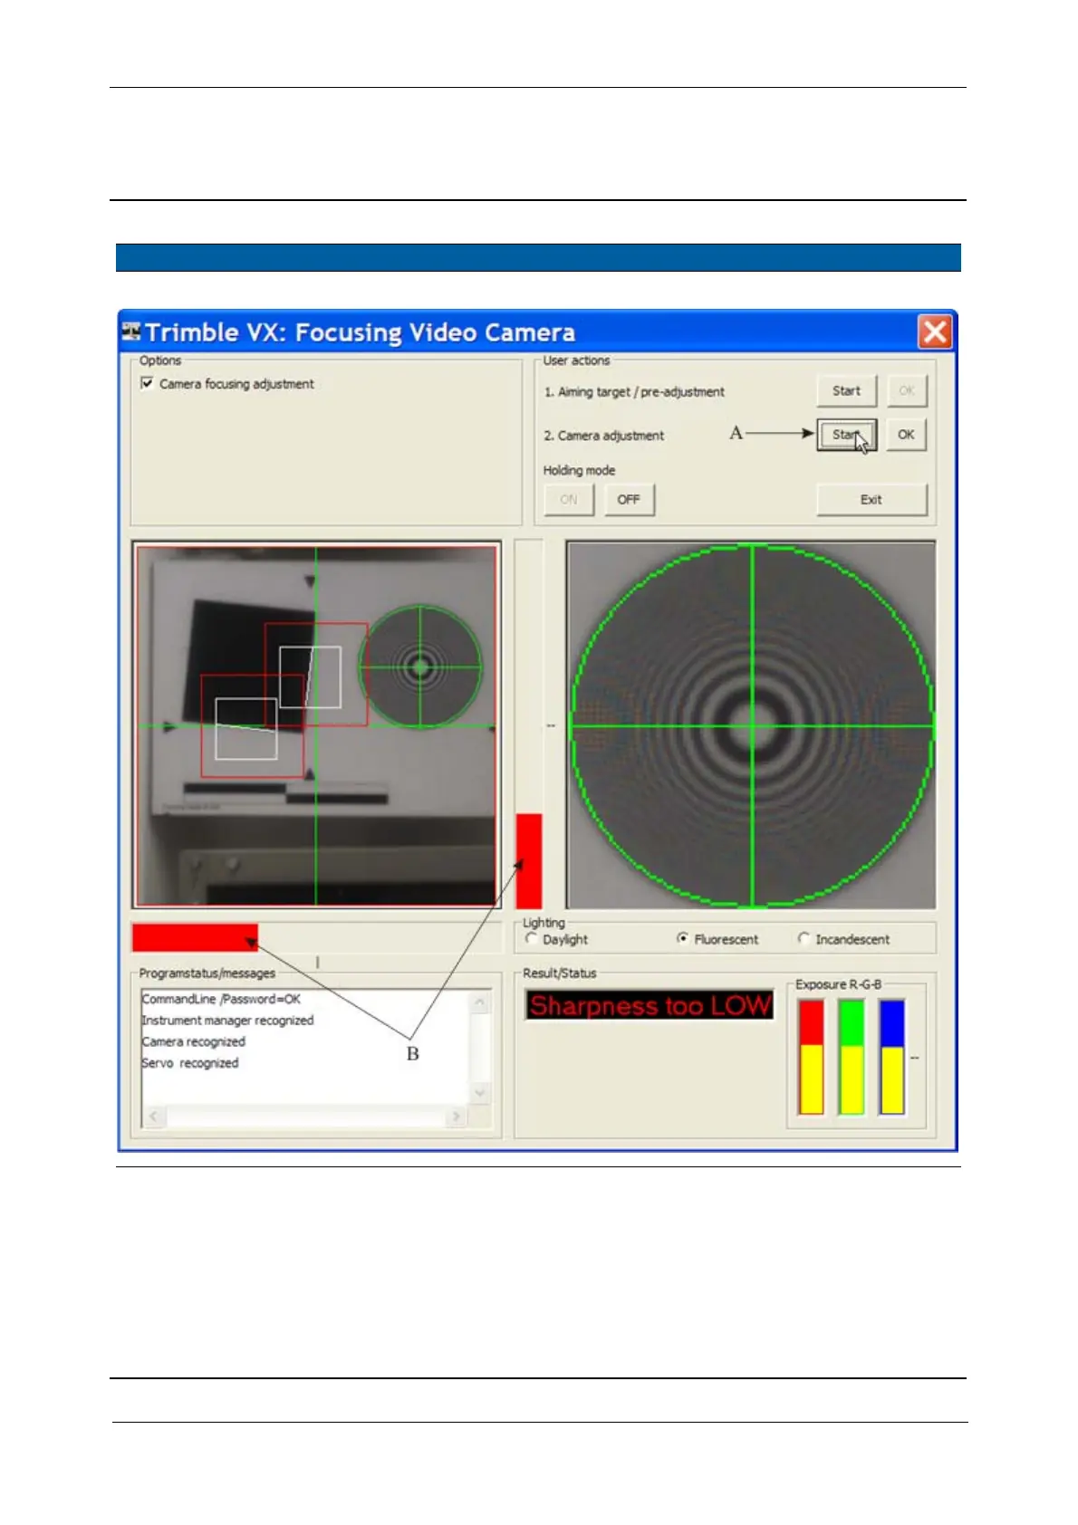1078x1525 pixels.
Task: Select 'Instrument manager recognized' message
Action: pyautogui.click(x=227, y=1021)
